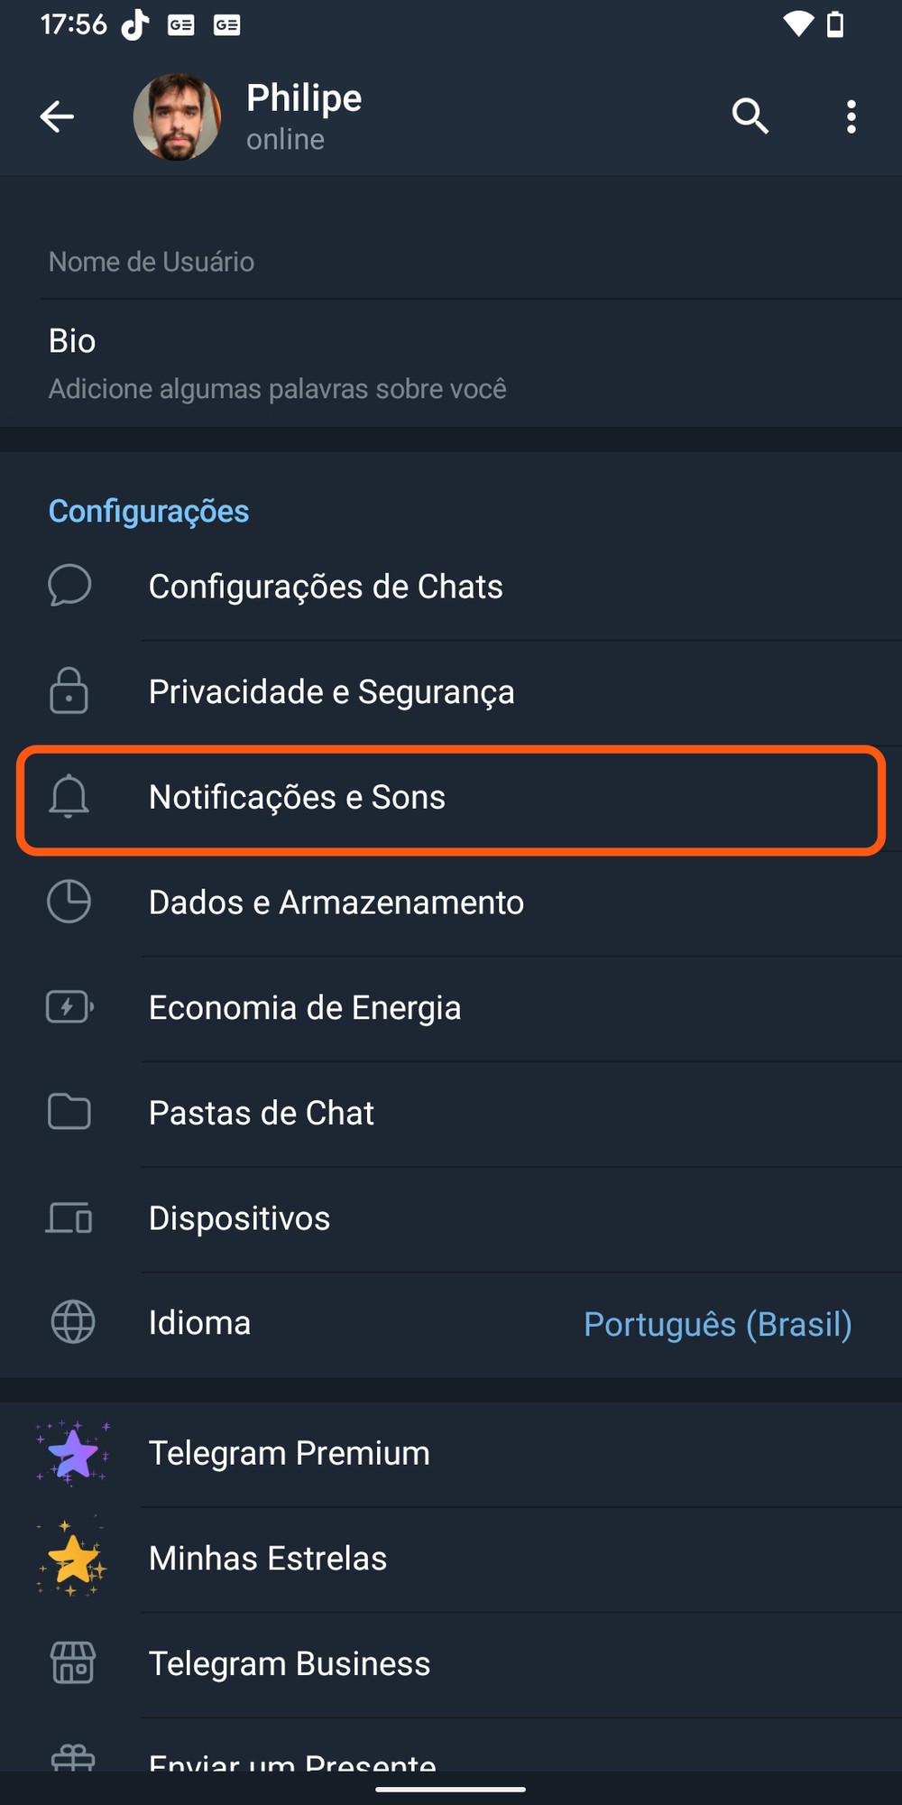The height and width of the screenshot is (1805, 902).
Task: Tap the data storage pie icon
Action: (x=69, y=902)
